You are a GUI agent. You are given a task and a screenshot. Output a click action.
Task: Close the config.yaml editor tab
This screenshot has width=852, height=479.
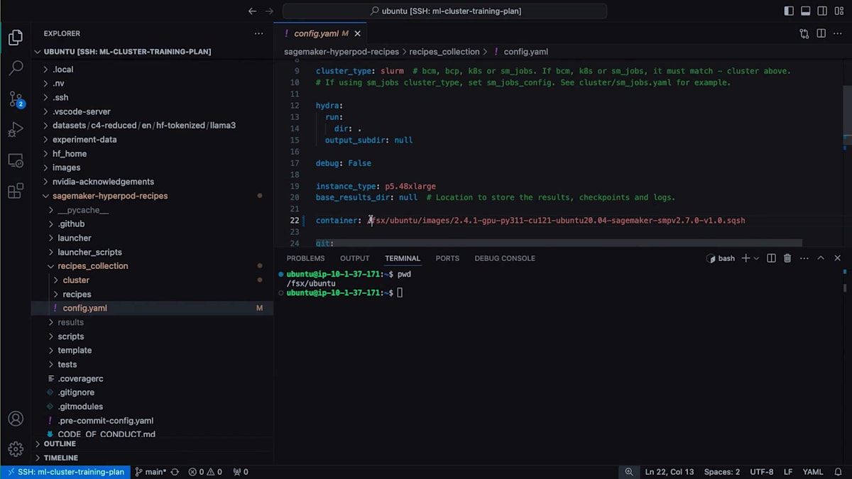pyautogui.click(x=358, y=33)
